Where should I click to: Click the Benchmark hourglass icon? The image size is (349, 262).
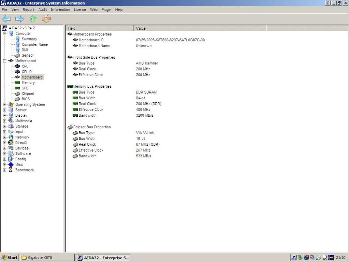11,170
